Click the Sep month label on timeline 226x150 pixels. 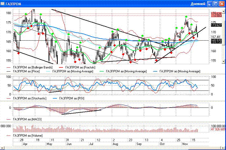pyautogui.click(x=139, y=144)
